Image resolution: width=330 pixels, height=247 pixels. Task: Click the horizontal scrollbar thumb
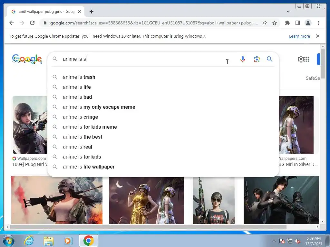tap(148, 227)
